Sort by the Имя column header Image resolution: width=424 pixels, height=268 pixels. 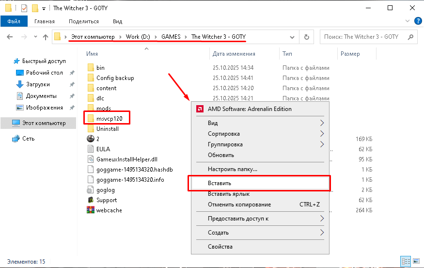(92, 54)
